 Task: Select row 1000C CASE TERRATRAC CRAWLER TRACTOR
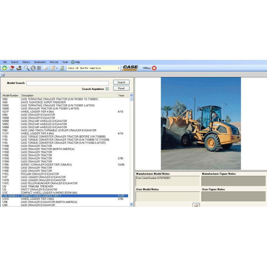[65, 105]
